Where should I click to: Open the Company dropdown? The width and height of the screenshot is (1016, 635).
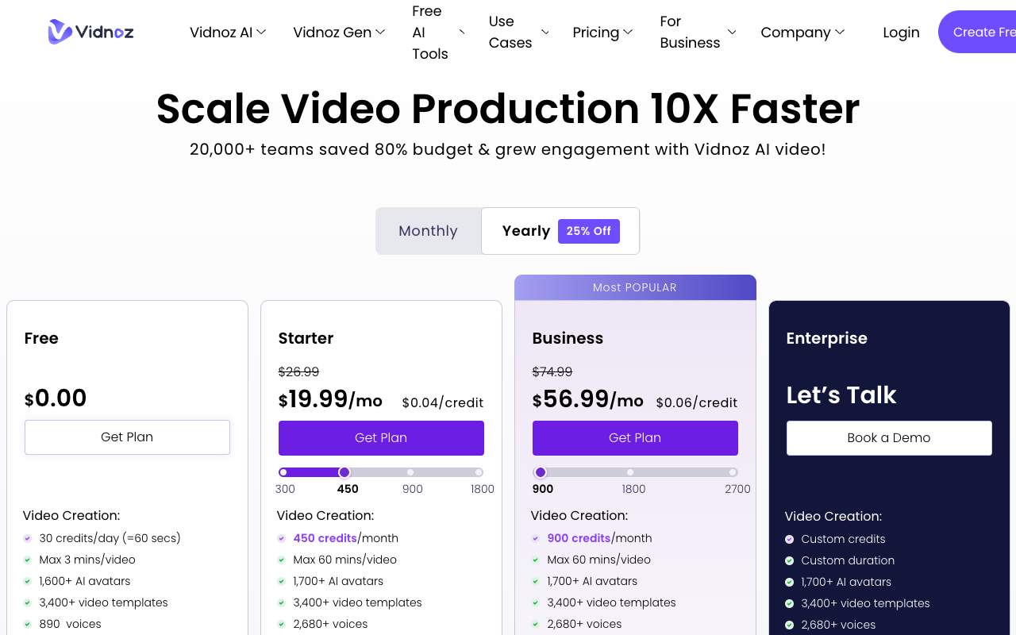tap(802, 32)
